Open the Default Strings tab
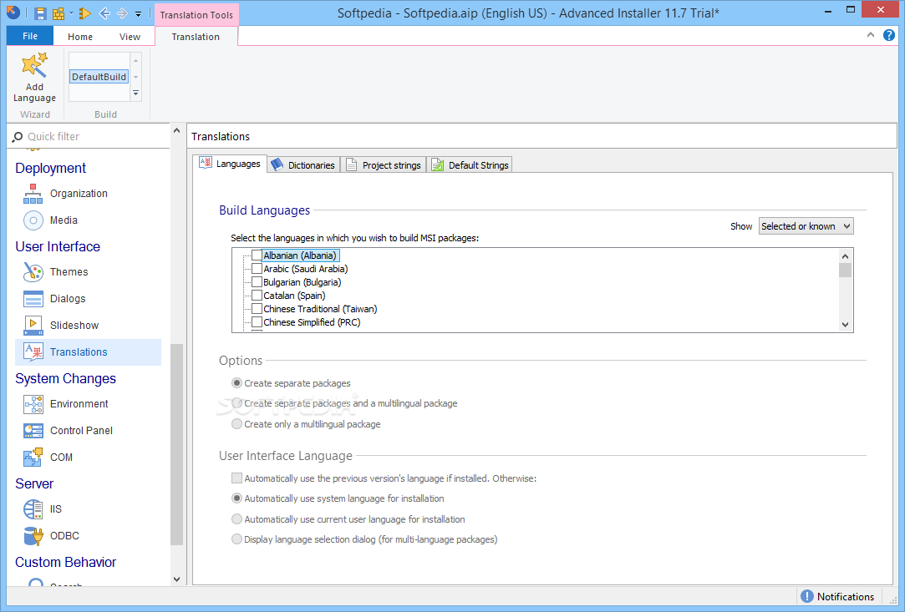This screenshot has height=612, width=905. 470,165
